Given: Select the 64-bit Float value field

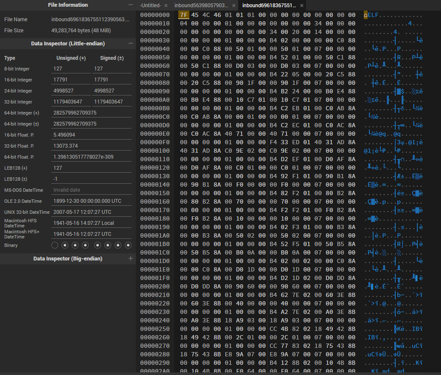Looking at the screenshot, I should coord(91,157).
